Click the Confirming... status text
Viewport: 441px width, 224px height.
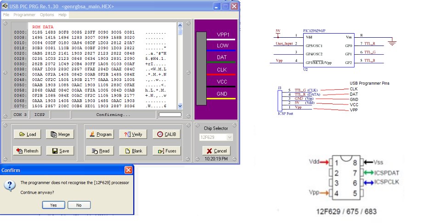(113, 115)
